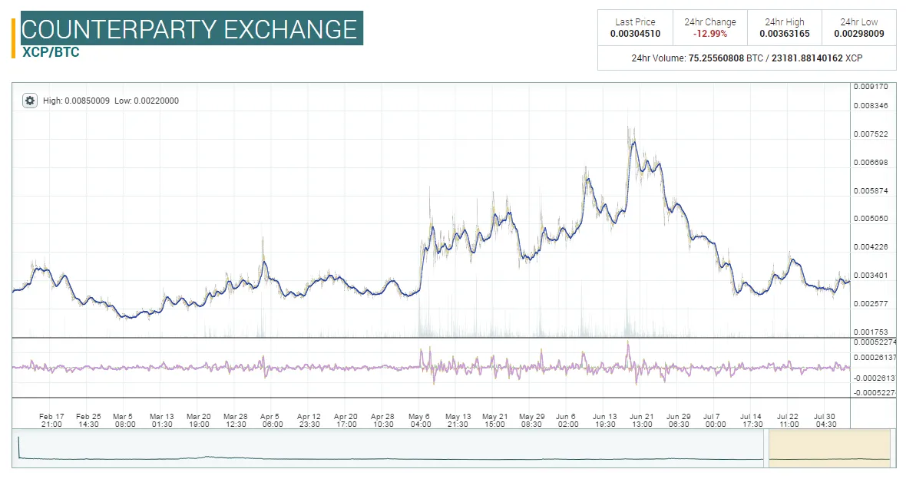
Task: Click the 24hr Change value -12.99%
Action: tap(709, 34)
